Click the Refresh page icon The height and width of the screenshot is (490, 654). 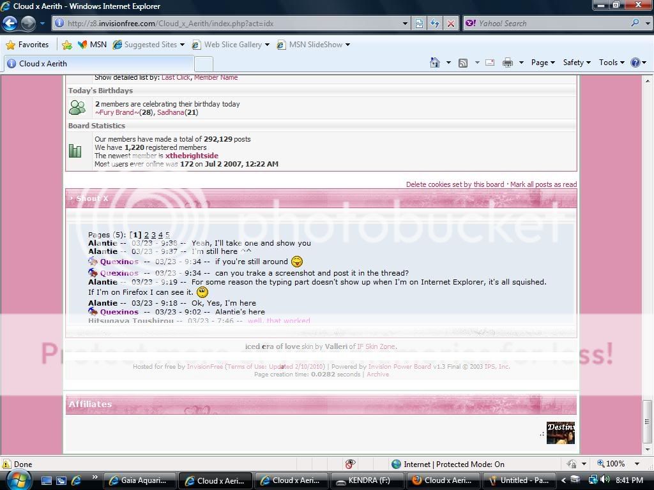435,24
